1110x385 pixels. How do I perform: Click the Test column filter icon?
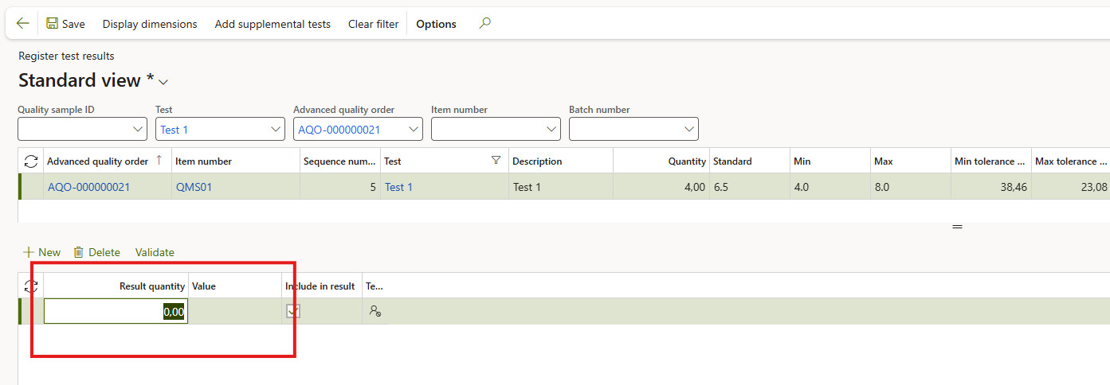496,161
